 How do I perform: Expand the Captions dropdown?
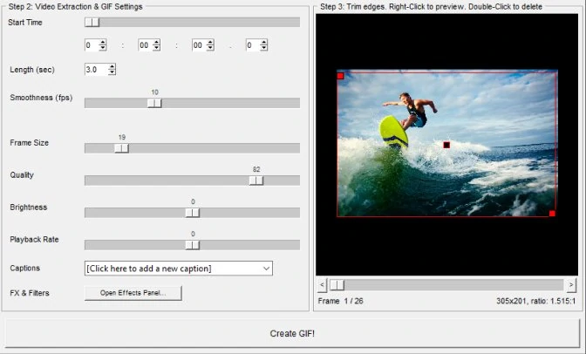click(x=266, y=269)
